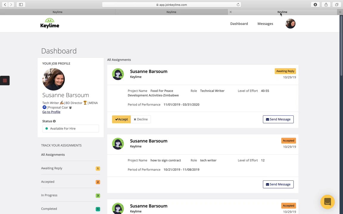Click Accepted label on how to sign contract
This screenshot has height=214, width=343.
point(288,141)
